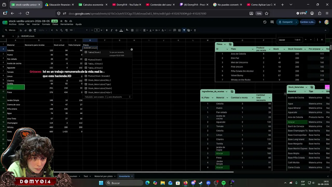Open the Archivo menu
Viewport: 332px width, 187px height.
(x=12, y=24)
